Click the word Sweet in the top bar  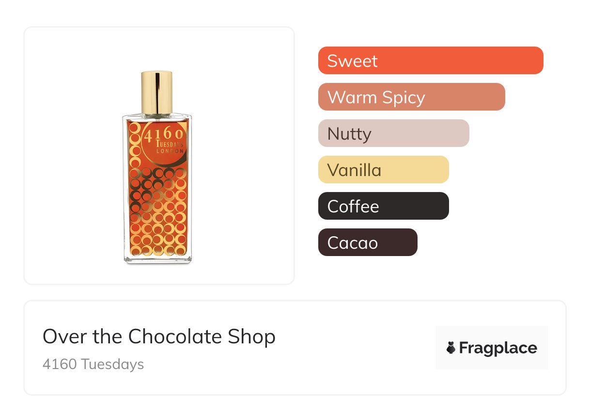[x=352, y=61]
